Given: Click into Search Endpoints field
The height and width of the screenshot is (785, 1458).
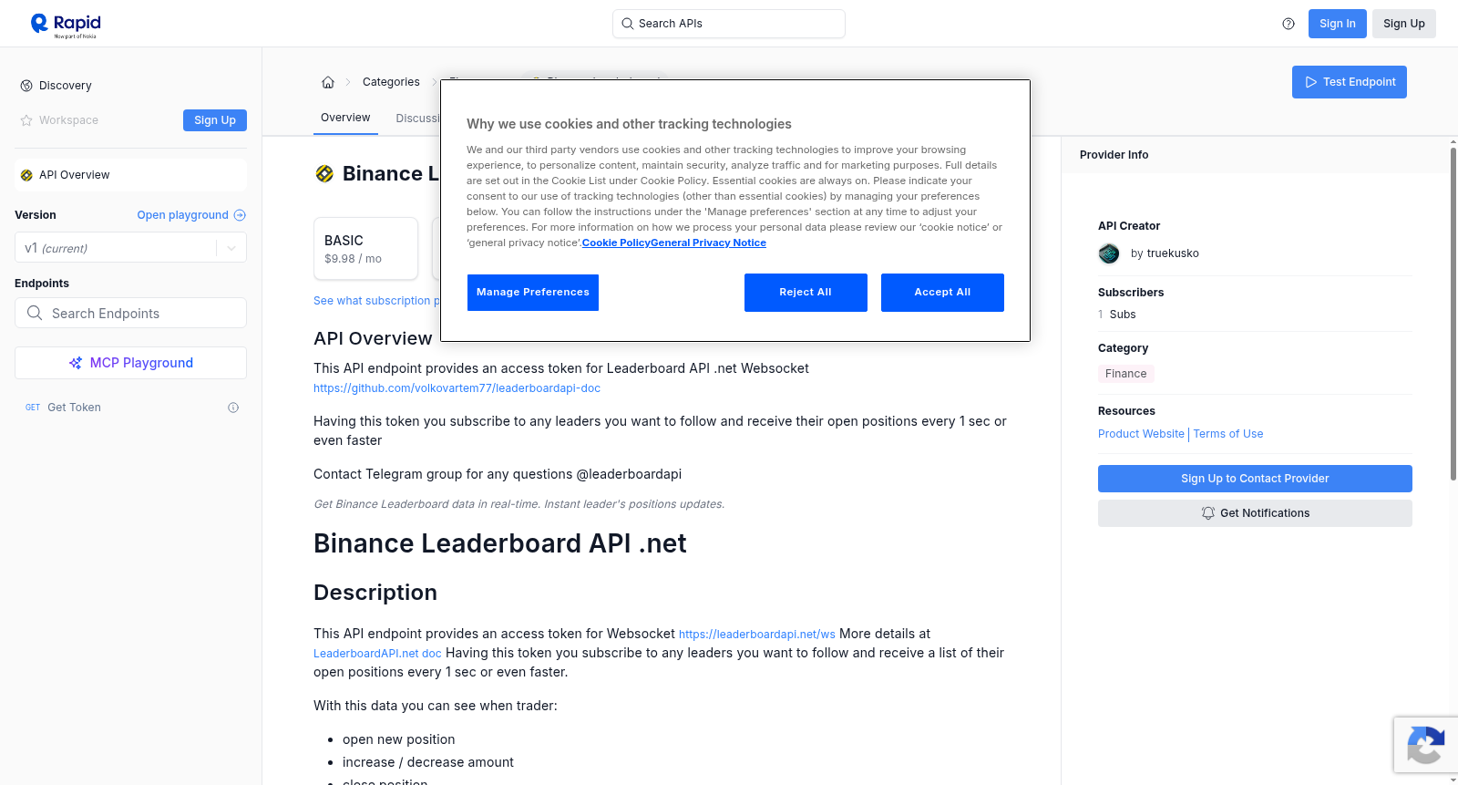Looking at the screenshot, I should [x=130, y=313].
